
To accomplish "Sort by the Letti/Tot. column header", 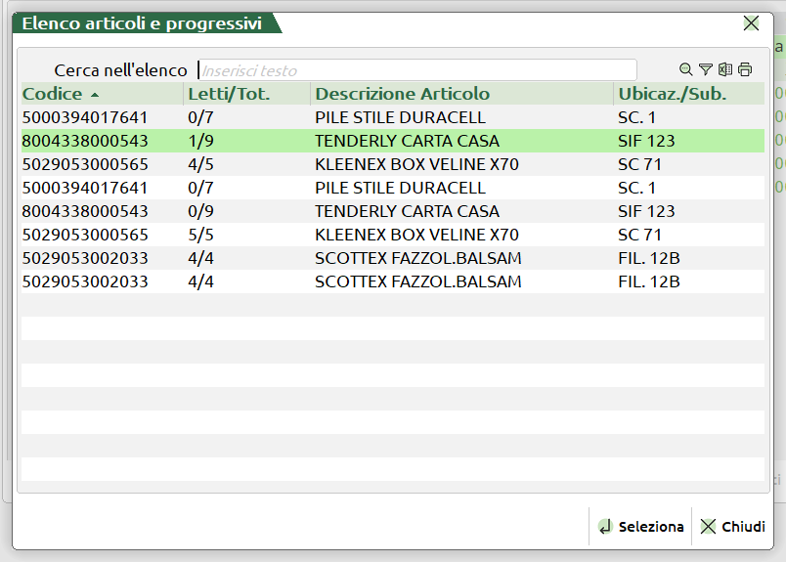I will 229,94.
